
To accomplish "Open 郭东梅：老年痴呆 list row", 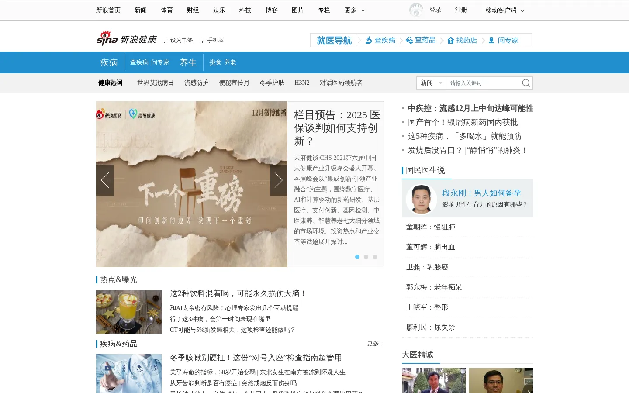I will [x=467, y=287].
